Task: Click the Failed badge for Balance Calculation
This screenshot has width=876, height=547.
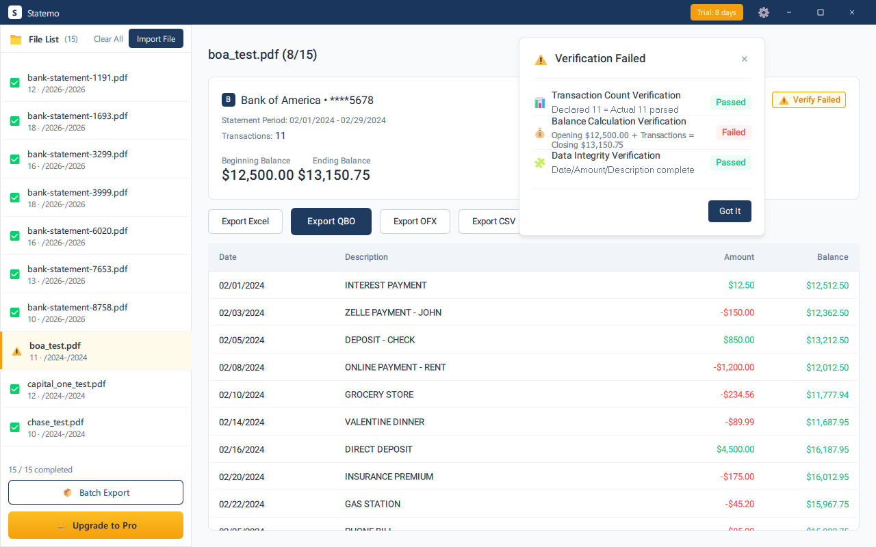Action: point(734,133)
